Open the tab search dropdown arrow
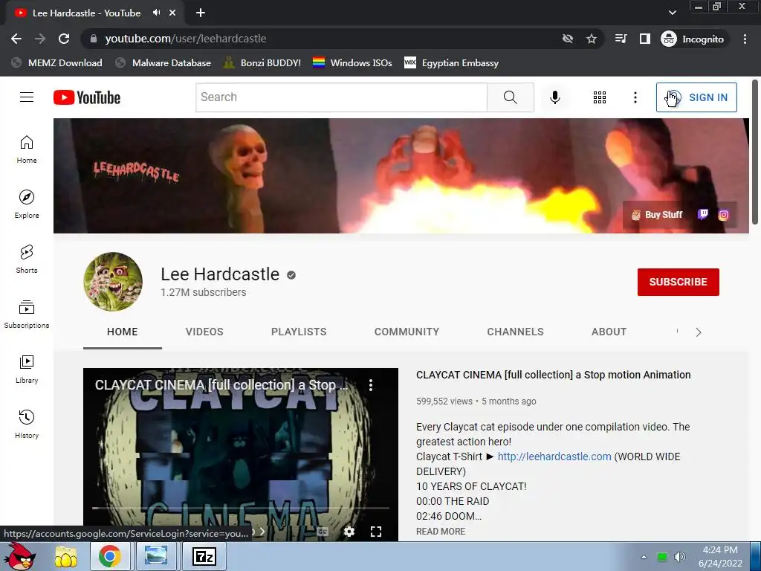 pyautogui.click(x=672, y=13)
